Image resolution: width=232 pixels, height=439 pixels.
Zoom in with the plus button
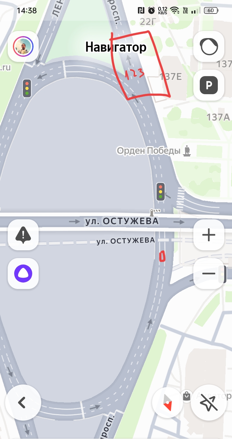pos(209,235)
